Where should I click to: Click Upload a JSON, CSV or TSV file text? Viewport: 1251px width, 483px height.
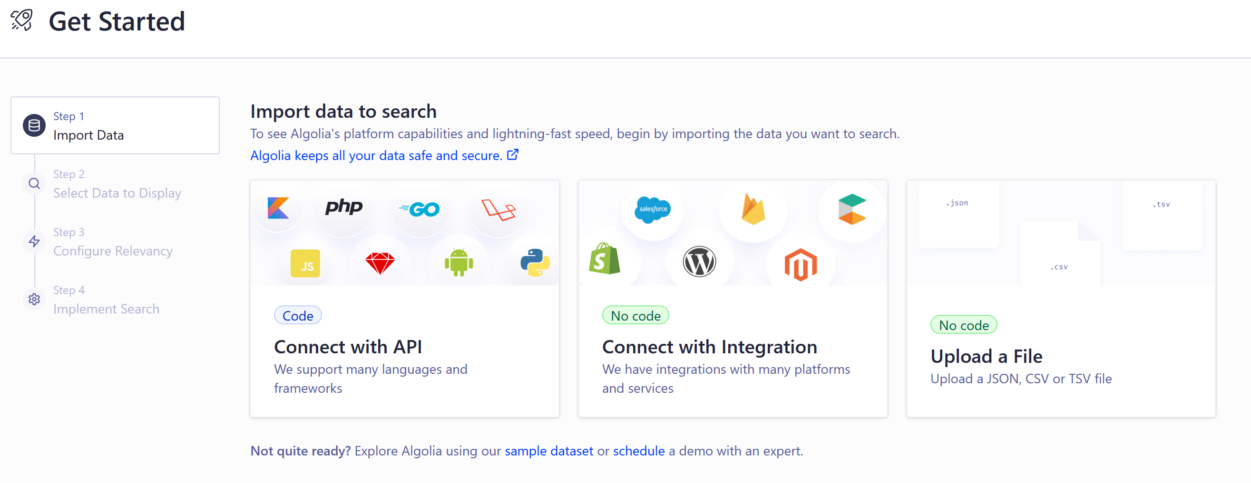[1021, 379]
